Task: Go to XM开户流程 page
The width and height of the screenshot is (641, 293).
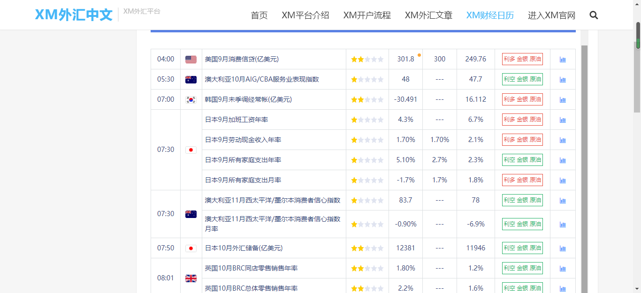Action: (367, 15)
